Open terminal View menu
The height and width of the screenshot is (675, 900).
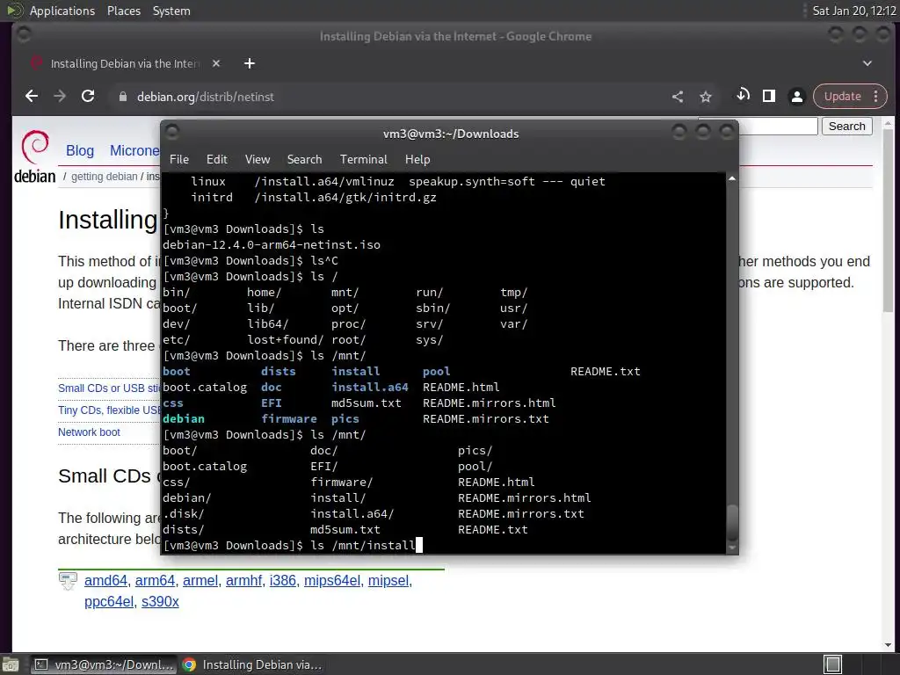coord(258,159)
